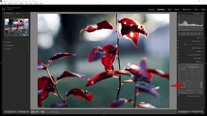
Task: Add a new snapshot with plus icon
Action: (x=28, y=45)
